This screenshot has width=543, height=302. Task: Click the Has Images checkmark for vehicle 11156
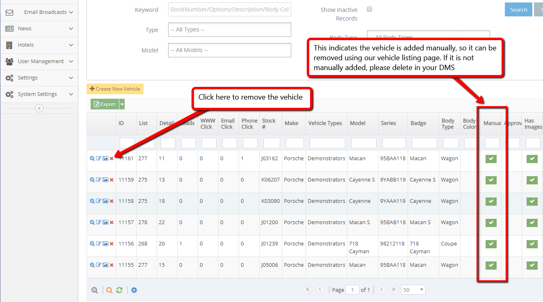click(532, 244)
